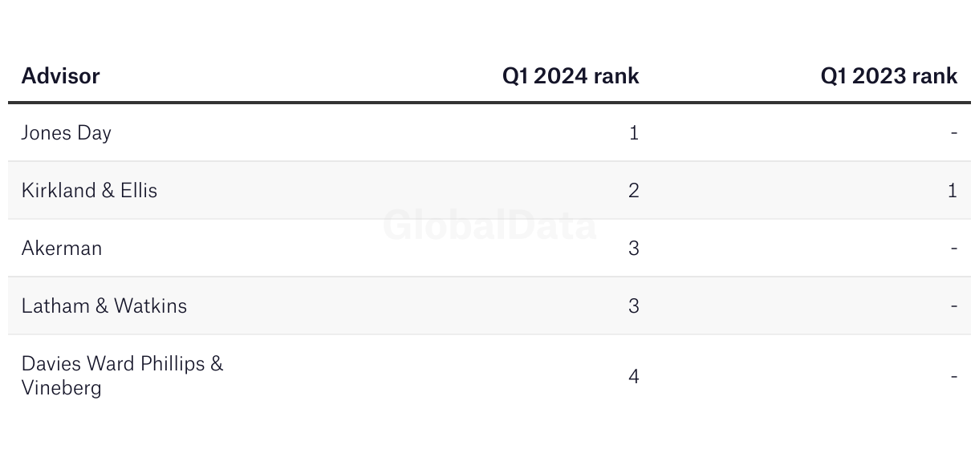The image size is (979, 449).
Task: Click Davies Ward Q1 2024 rank value 4
Action: click(634, 376)
